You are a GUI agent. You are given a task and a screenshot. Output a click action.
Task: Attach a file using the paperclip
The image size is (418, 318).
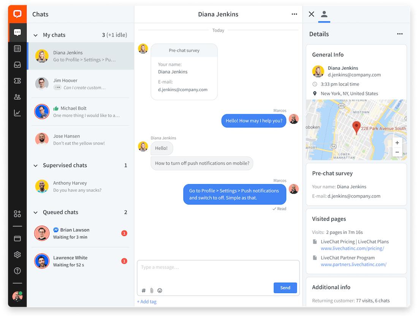(x=152, y=290)
